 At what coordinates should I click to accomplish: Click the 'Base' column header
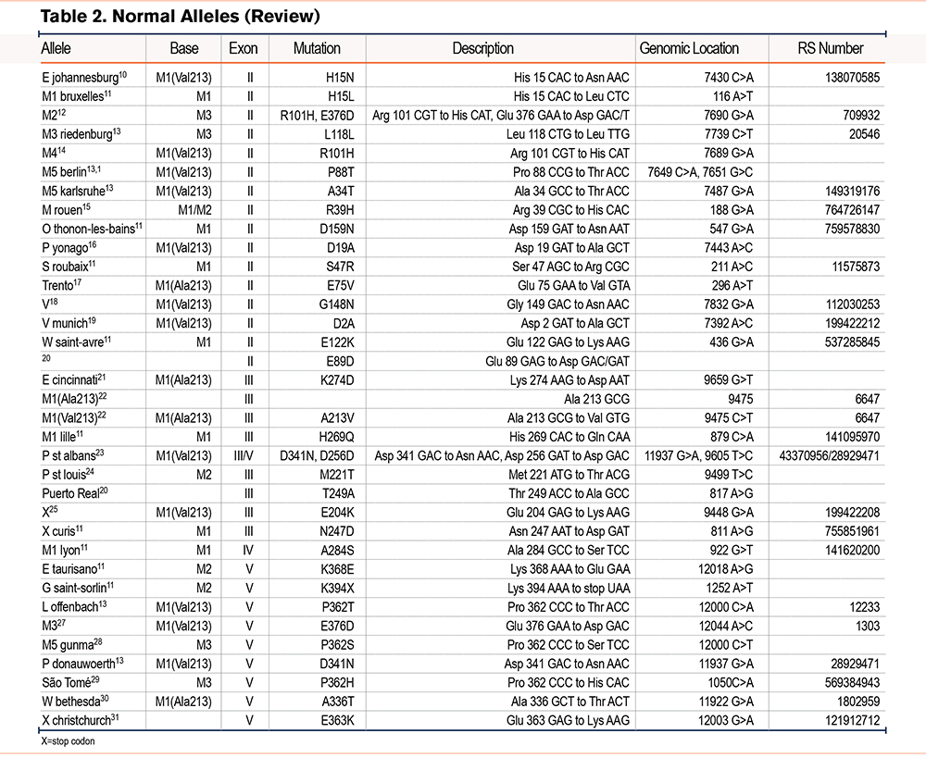(x=184, y=48)
